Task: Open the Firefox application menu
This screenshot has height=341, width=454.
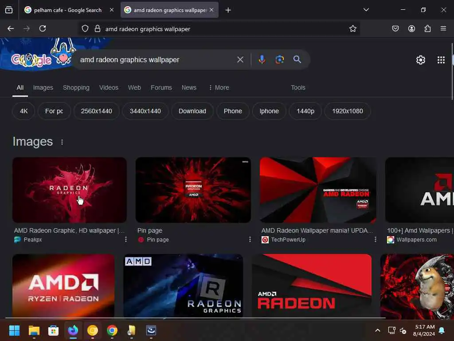Action: 443,28
